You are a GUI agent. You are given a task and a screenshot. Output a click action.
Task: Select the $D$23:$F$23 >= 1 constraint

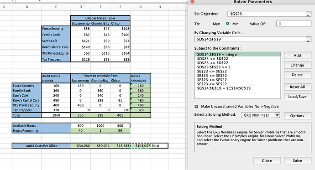[237, 67]
